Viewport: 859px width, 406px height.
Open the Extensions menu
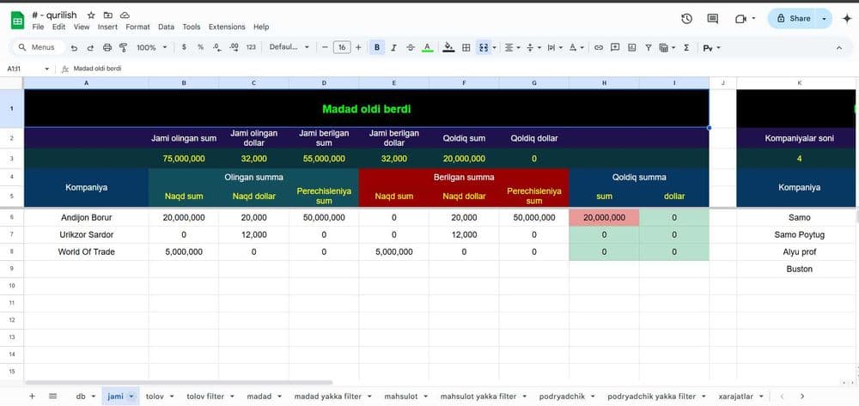pyautogui.click(x=227, y=27)
